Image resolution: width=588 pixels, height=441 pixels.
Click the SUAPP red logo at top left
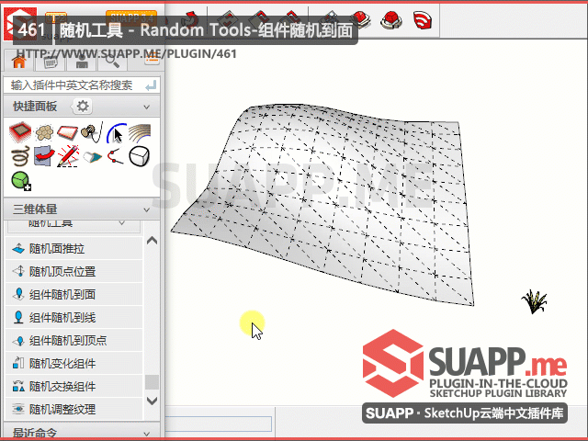click(20, 23)
